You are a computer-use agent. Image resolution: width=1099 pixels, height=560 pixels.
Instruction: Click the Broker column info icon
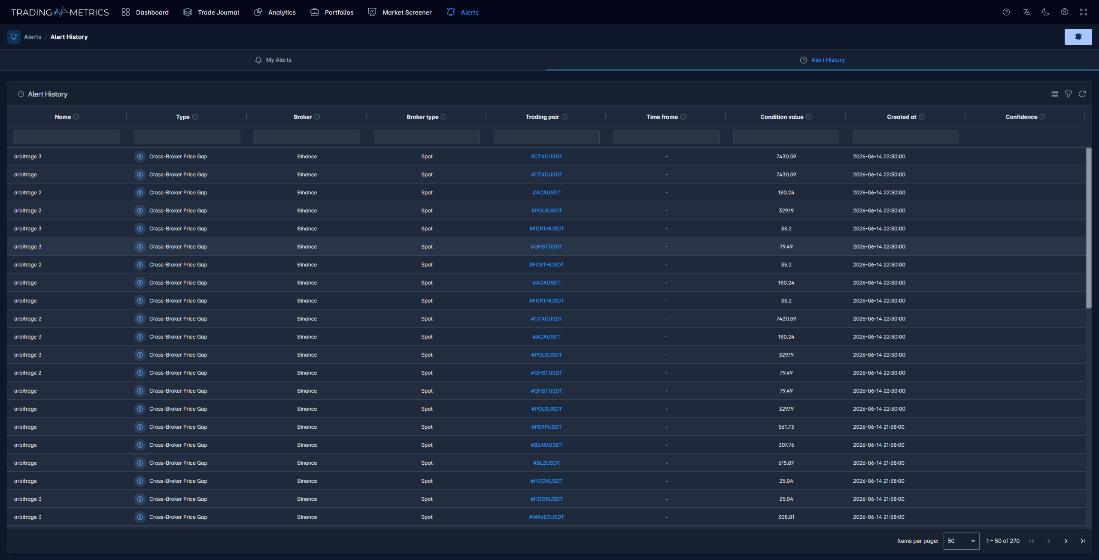point(317,117)
